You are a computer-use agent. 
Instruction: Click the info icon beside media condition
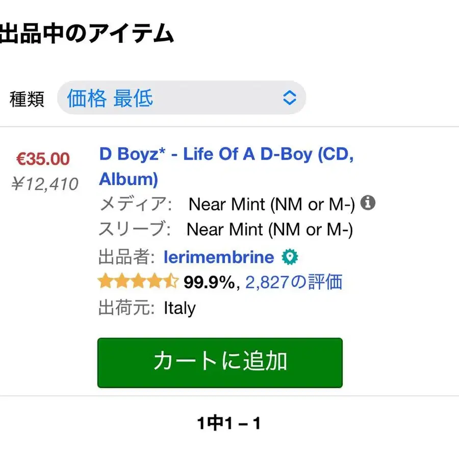click(x=368, y=203)
